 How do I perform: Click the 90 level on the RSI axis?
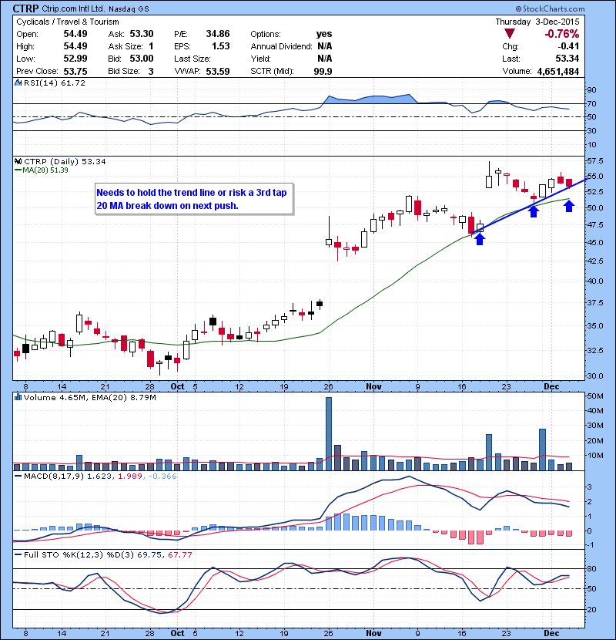point(591,89)
